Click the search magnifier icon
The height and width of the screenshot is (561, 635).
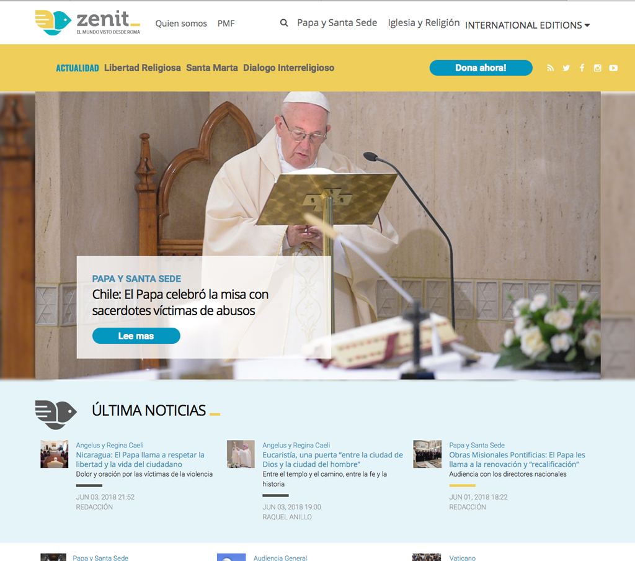click(284, 23)
